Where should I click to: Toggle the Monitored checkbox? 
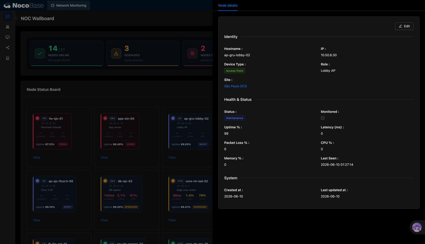323,118
